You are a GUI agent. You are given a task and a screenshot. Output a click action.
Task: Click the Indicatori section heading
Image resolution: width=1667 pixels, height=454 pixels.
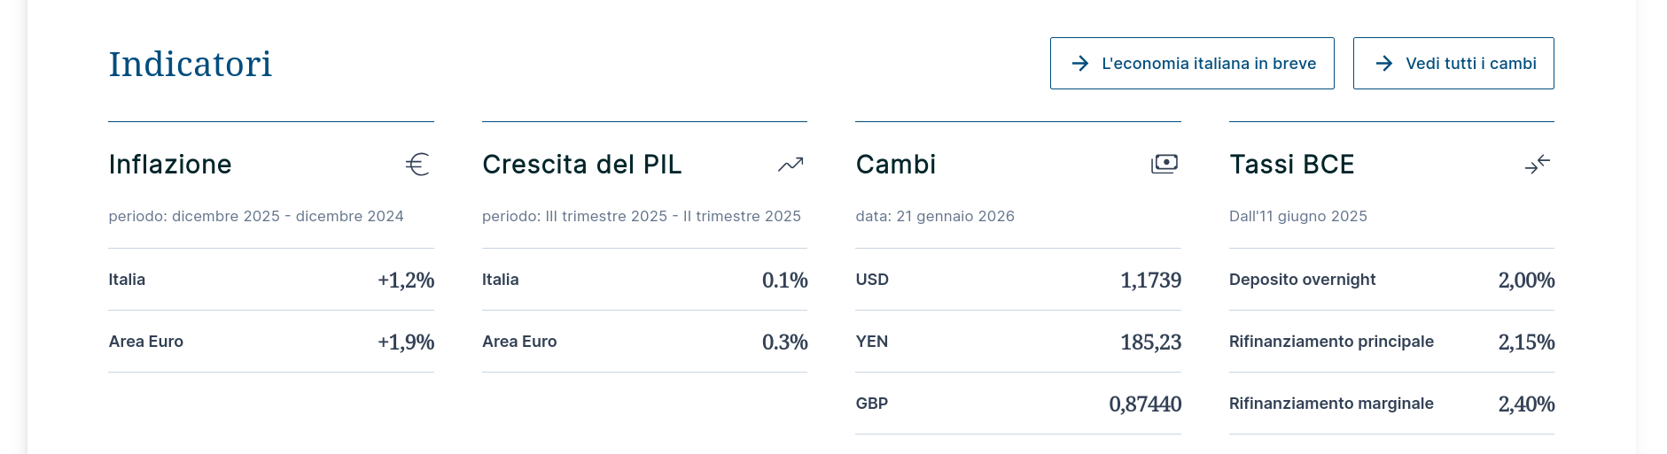click(x=190, y=65)
